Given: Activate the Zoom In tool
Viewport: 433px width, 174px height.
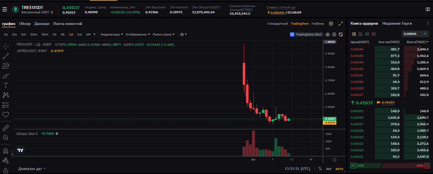Looking at the screenshot, I should [x=6, y=138].
